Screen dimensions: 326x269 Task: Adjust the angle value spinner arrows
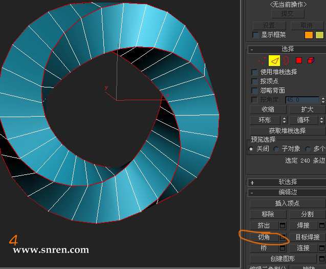click(x=323, y=100)
